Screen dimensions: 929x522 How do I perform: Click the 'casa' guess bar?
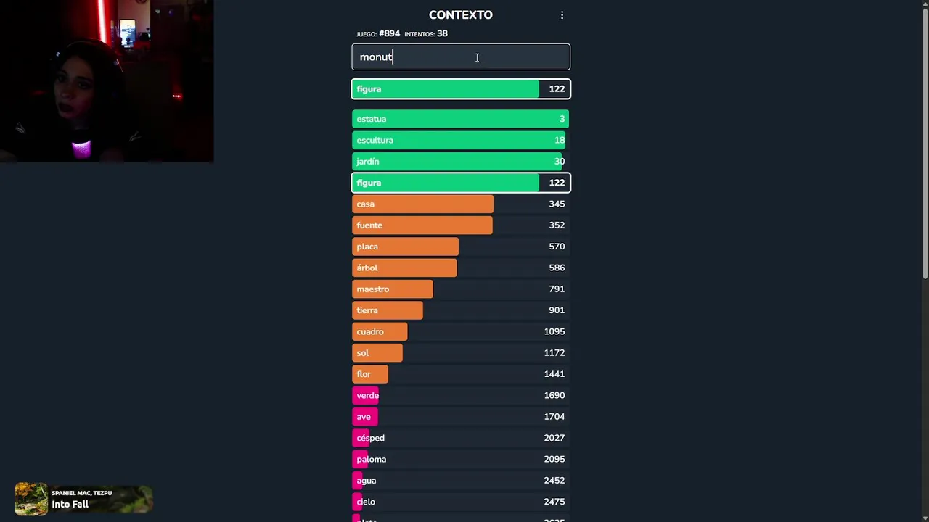pyautogui.click(x=422, y=204)
